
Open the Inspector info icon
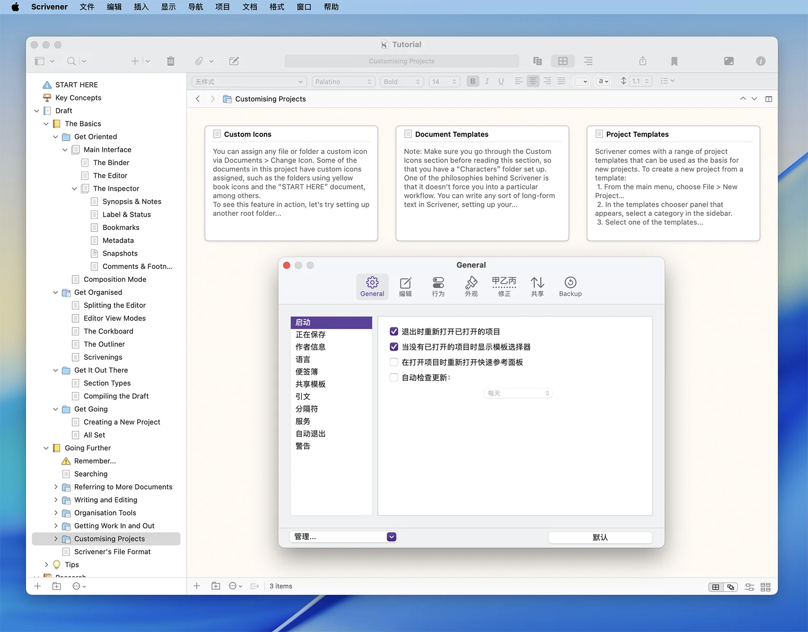[760, 61]
